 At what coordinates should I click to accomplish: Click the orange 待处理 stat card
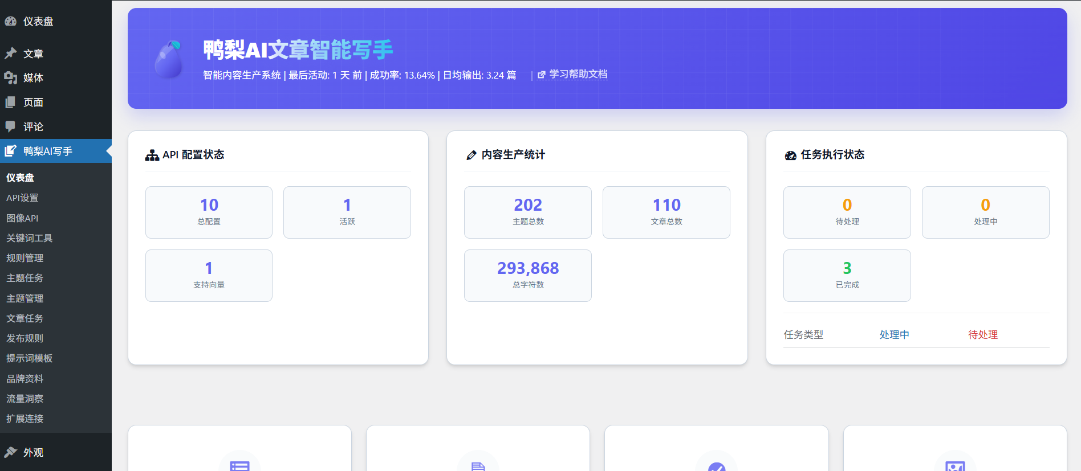coord(847,212)
